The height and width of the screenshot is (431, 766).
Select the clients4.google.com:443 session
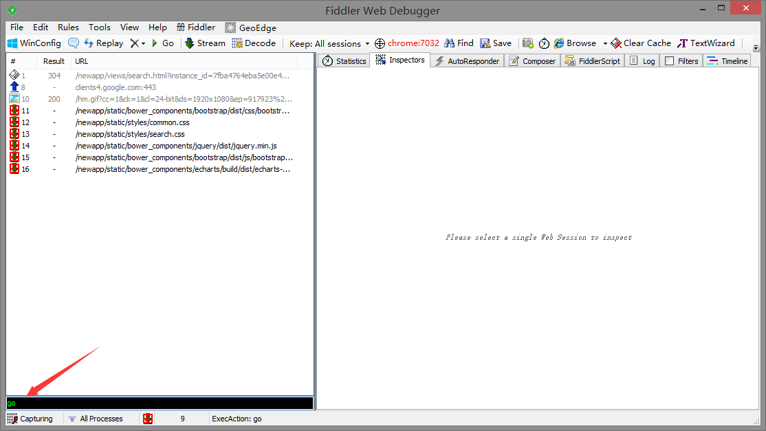(x=116, y=87)
